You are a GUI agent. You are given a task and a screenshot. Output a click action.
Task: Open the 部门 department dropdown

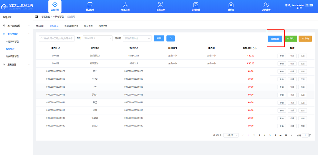(97, 38)
